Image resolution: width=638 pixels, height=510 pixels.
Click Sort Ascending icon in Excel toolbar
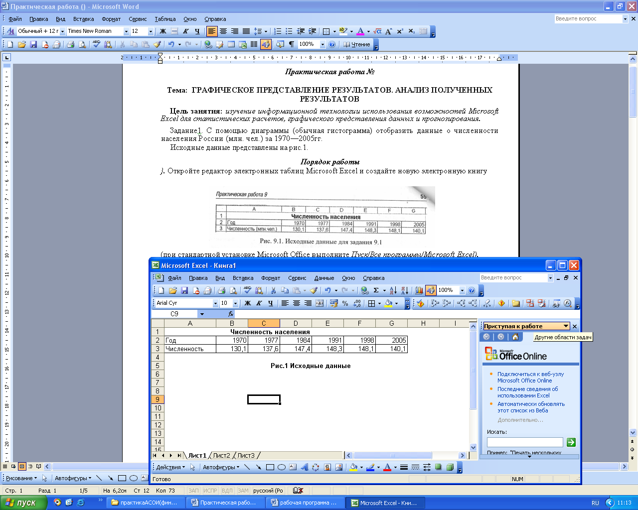pyautogui.click(x=393, y=290)
